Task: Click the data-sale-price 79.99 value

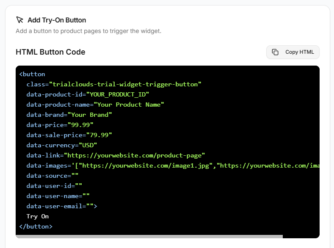Action: pos(100,135)
